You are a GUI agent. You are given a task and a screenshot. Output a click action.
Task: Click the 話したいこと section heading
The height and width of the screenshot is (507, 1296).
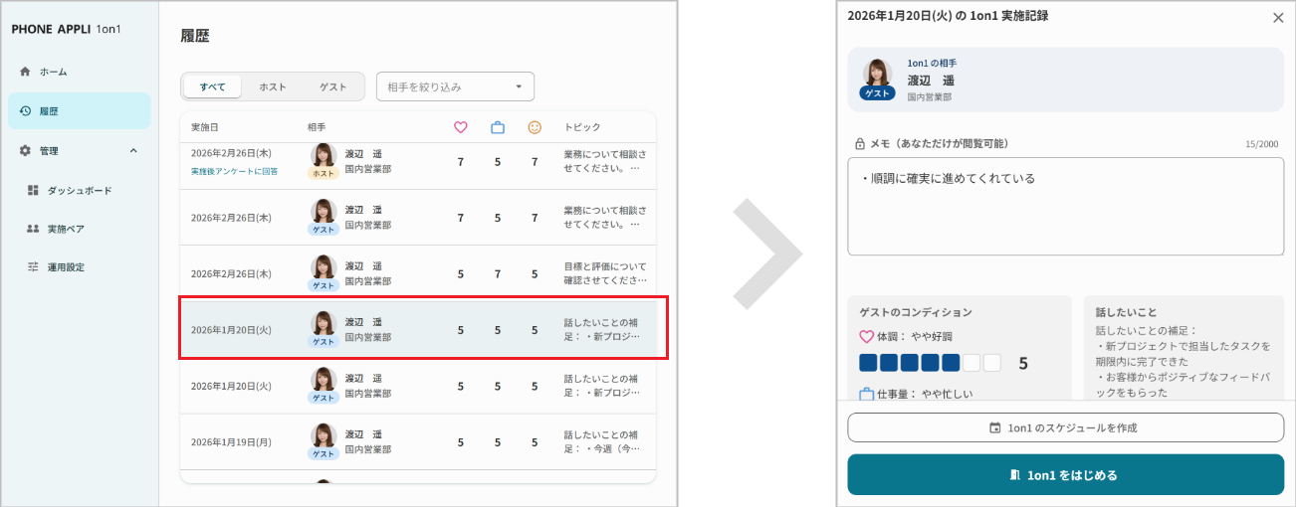click(x=1126, y=312)
